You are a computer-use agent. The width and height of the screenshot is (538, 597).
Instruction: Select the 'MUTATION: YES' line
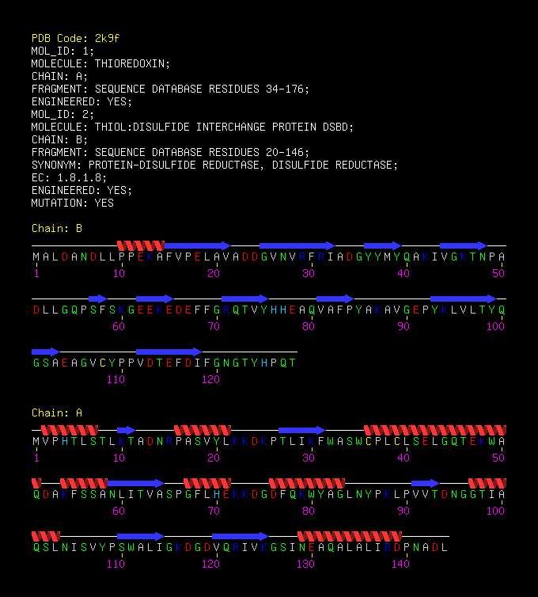(x=72, y=203)
